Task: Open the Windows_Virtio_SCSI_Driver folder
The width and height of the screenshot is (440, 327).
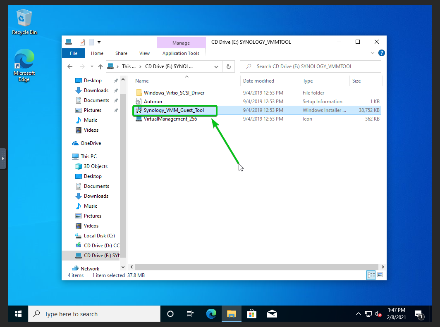Action: coord(174,93)
